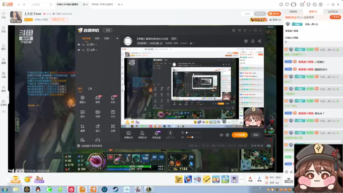Click the 本周排名 badge under the streamer name
This screenshot has width=343, height=193.
coord(59,20)
